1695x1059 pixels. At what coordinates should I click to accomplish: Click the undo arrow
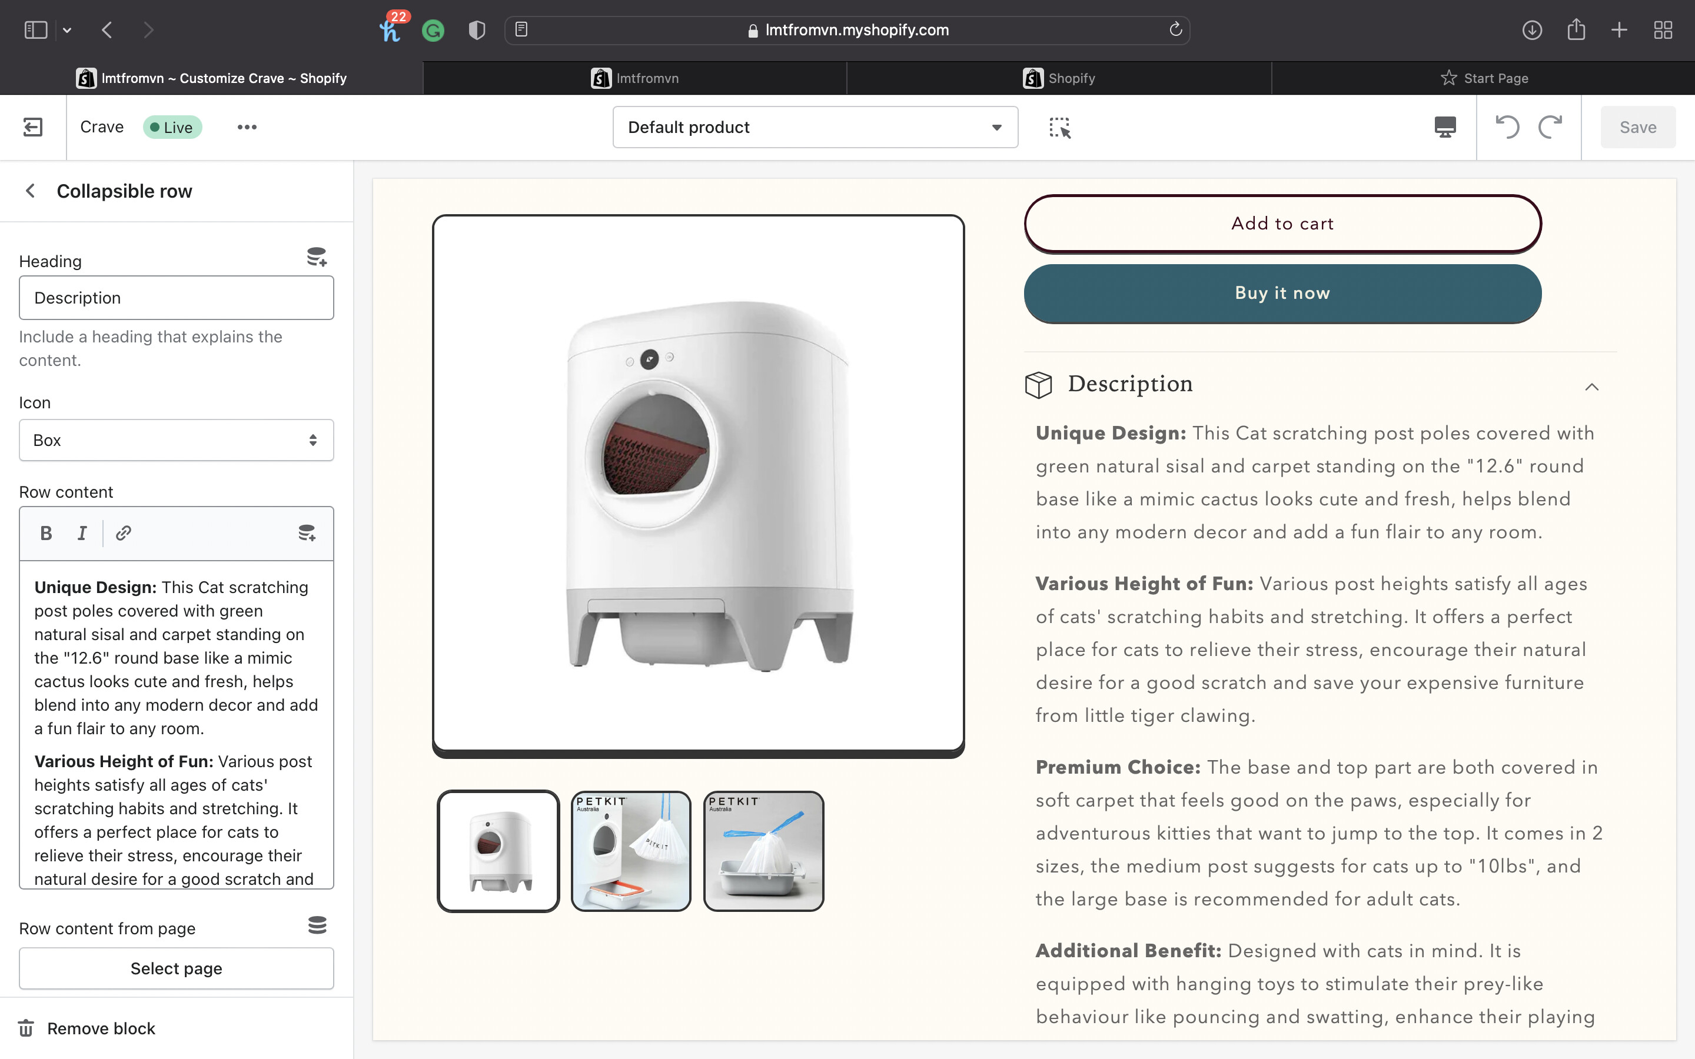coord(1507,126)
